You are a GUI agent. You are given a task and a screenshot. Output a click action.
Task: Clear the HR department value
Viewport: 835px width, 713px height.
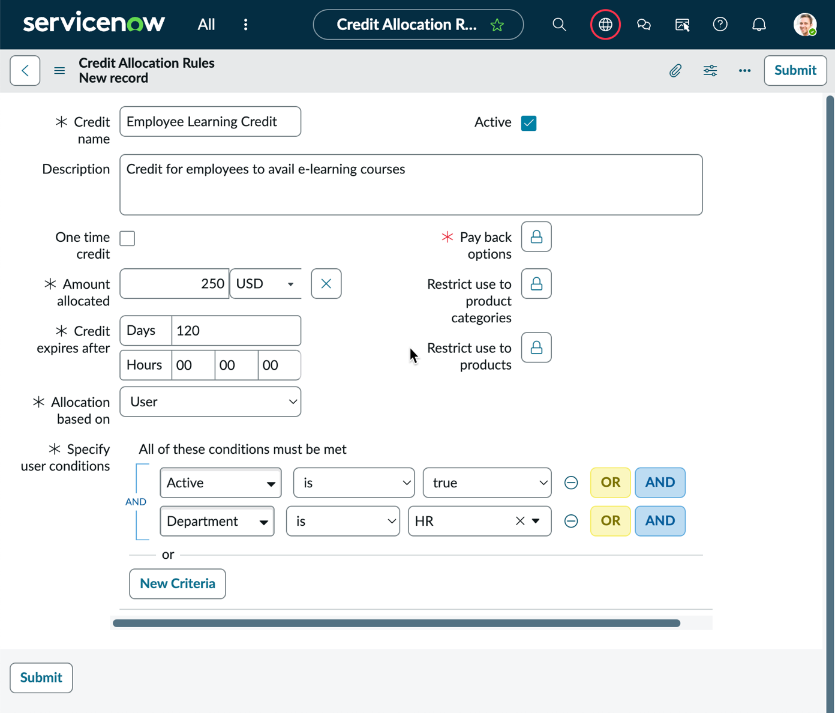coord(520,521)
